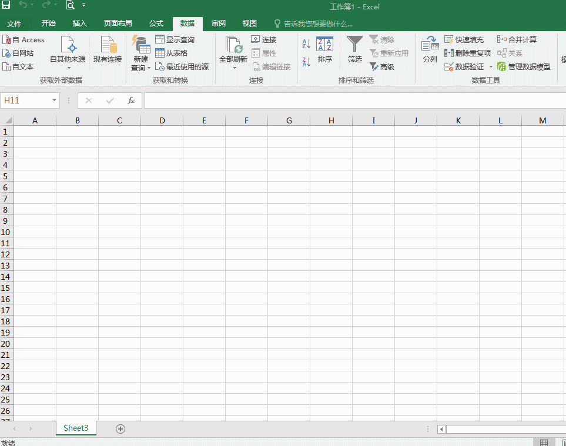Click the Insert Function fx button
This screenshot has width=566, height=446.
pos(131,100)
